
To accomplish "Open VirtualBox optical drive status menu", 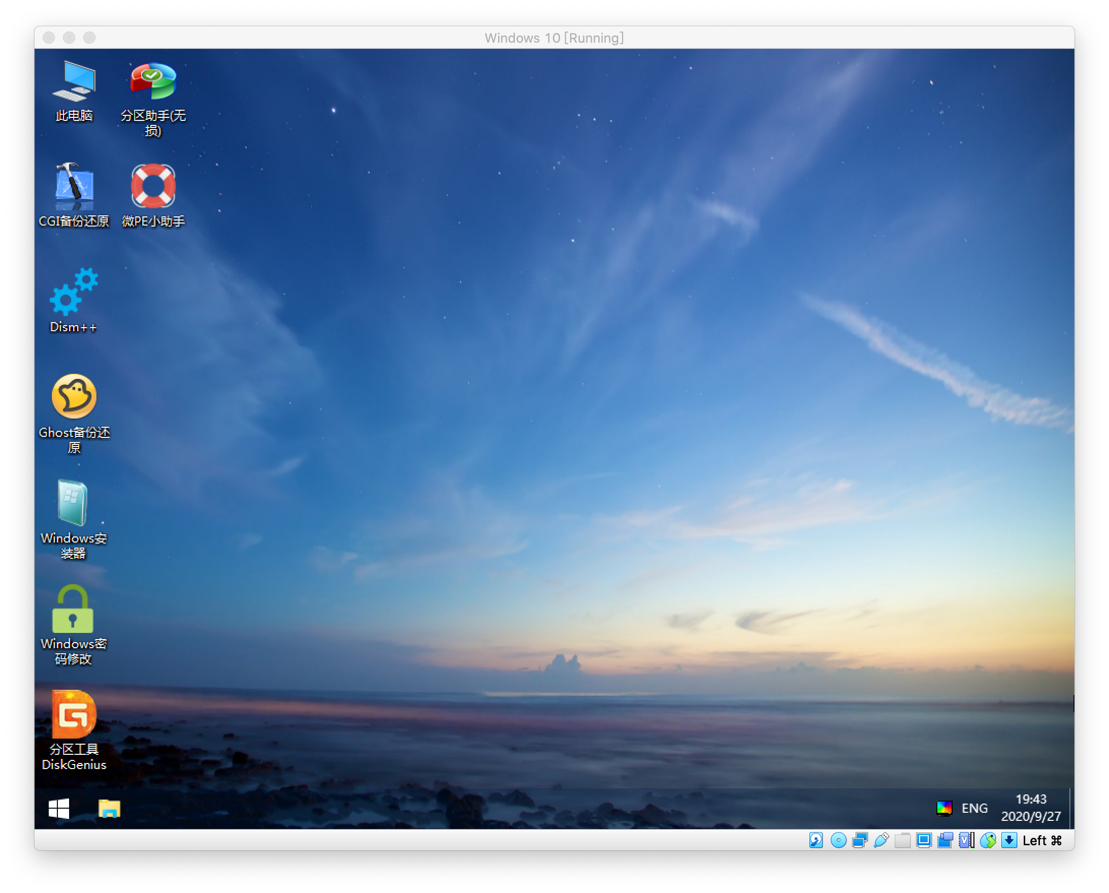I will tap(838, 841).
